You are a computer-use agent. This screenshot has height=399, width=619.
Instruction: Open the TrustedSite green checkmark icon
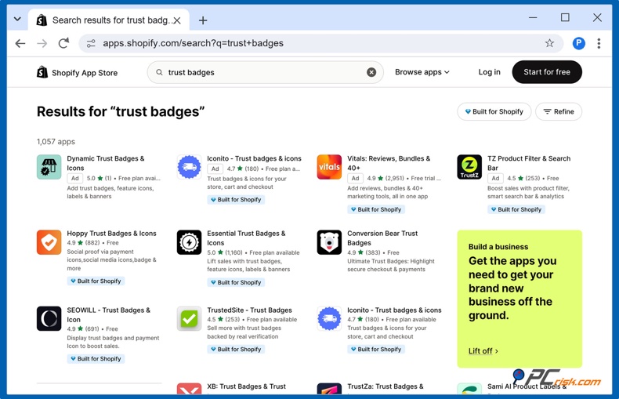pyautogui.click(x=189, y=318)
